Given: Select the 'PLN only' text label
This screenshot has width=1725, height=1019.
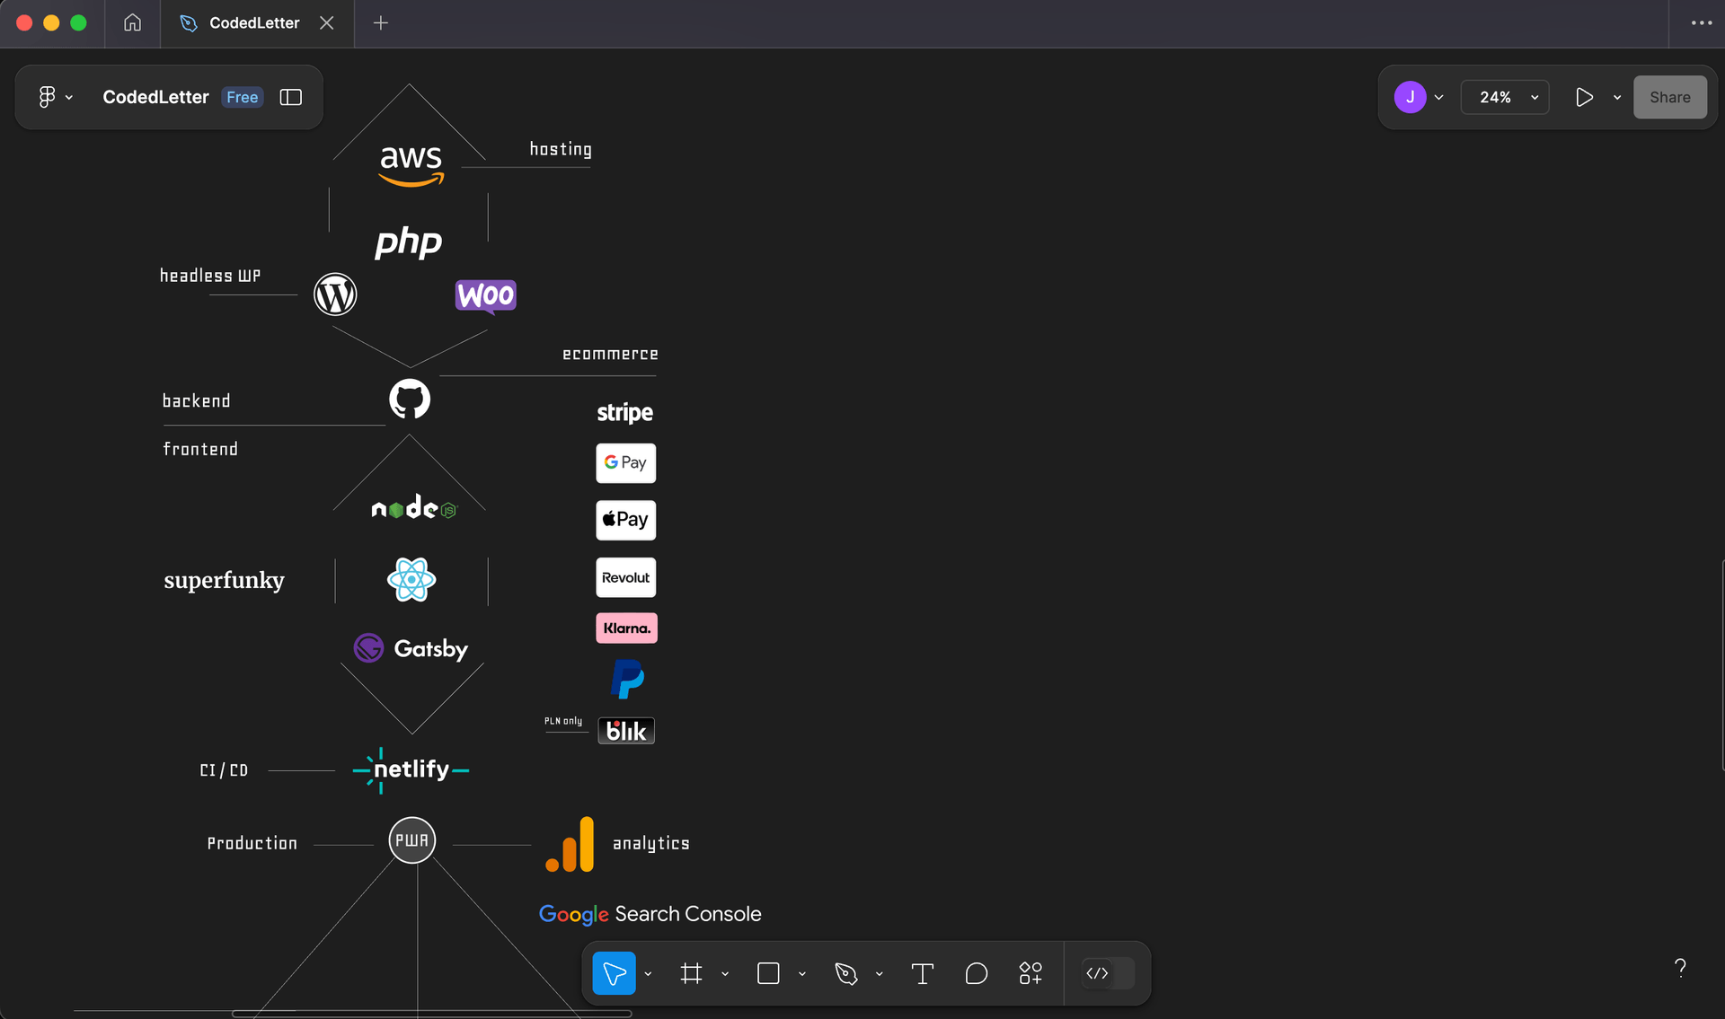Looking at the screenshot, I should (563, 721).
